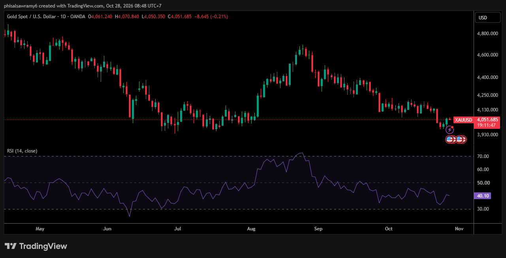Click the close value C4,051.685 in the legend
506x258 pixels.
[x=180, y=17]
